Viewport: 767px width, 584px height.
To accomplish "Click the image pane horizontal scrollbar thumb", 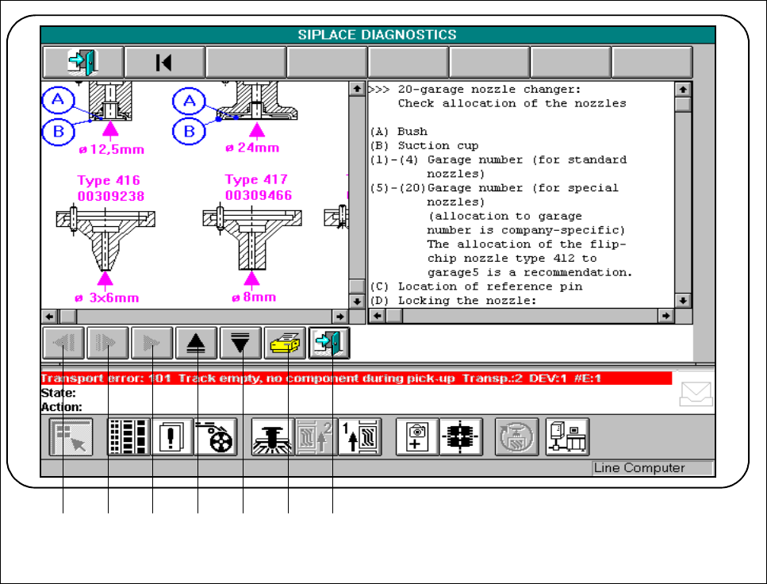I will point(67,317).
